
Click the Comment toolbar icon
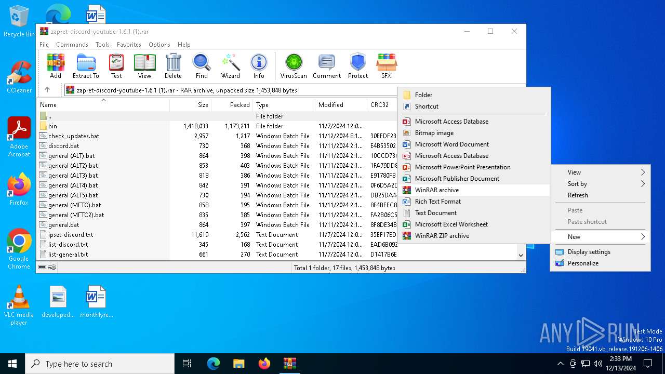pyautogui.click(x=326, y=66)
